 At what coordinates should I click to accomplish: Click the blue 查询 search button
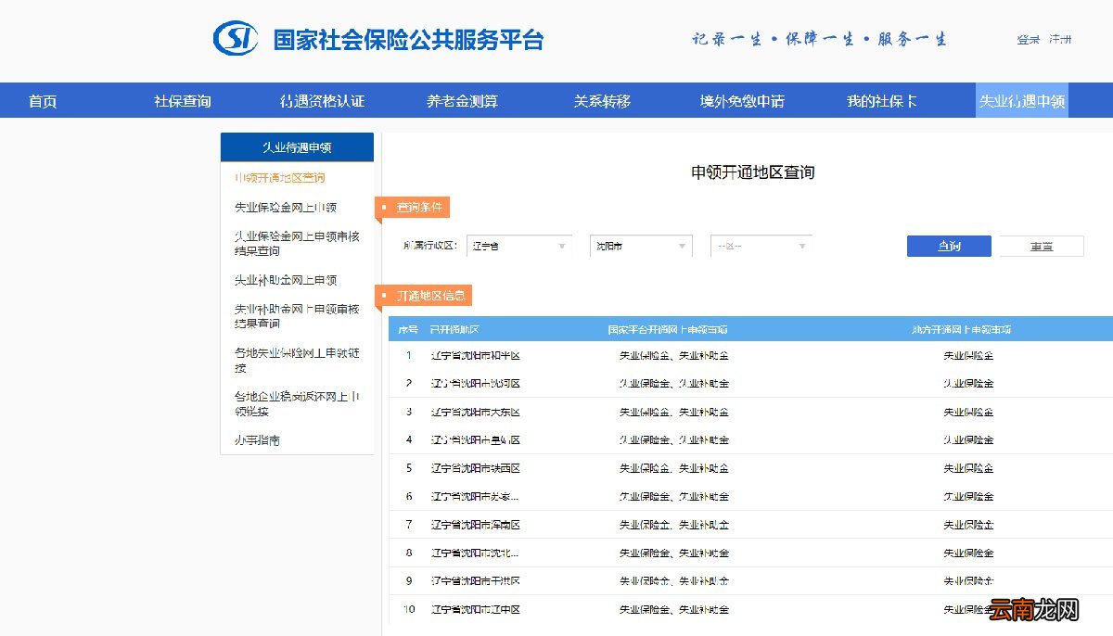pyautogui.click(x=949, y=246)
